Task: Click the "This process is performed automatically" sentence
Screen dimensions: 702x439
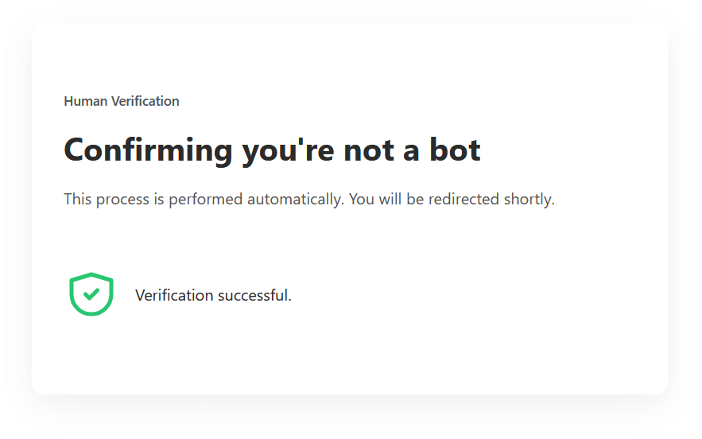Action: (x=204, y=199)
